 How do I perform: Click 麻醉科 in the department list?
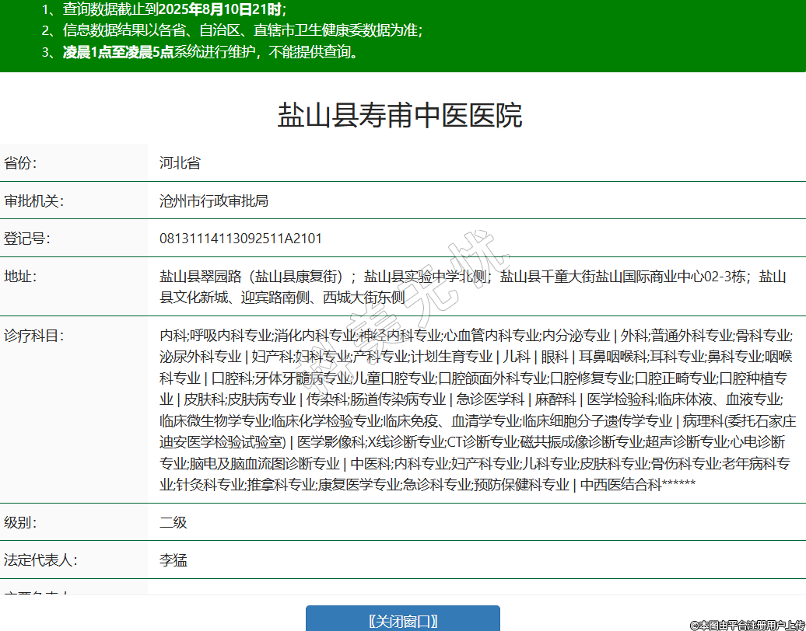tap(555, 399)
